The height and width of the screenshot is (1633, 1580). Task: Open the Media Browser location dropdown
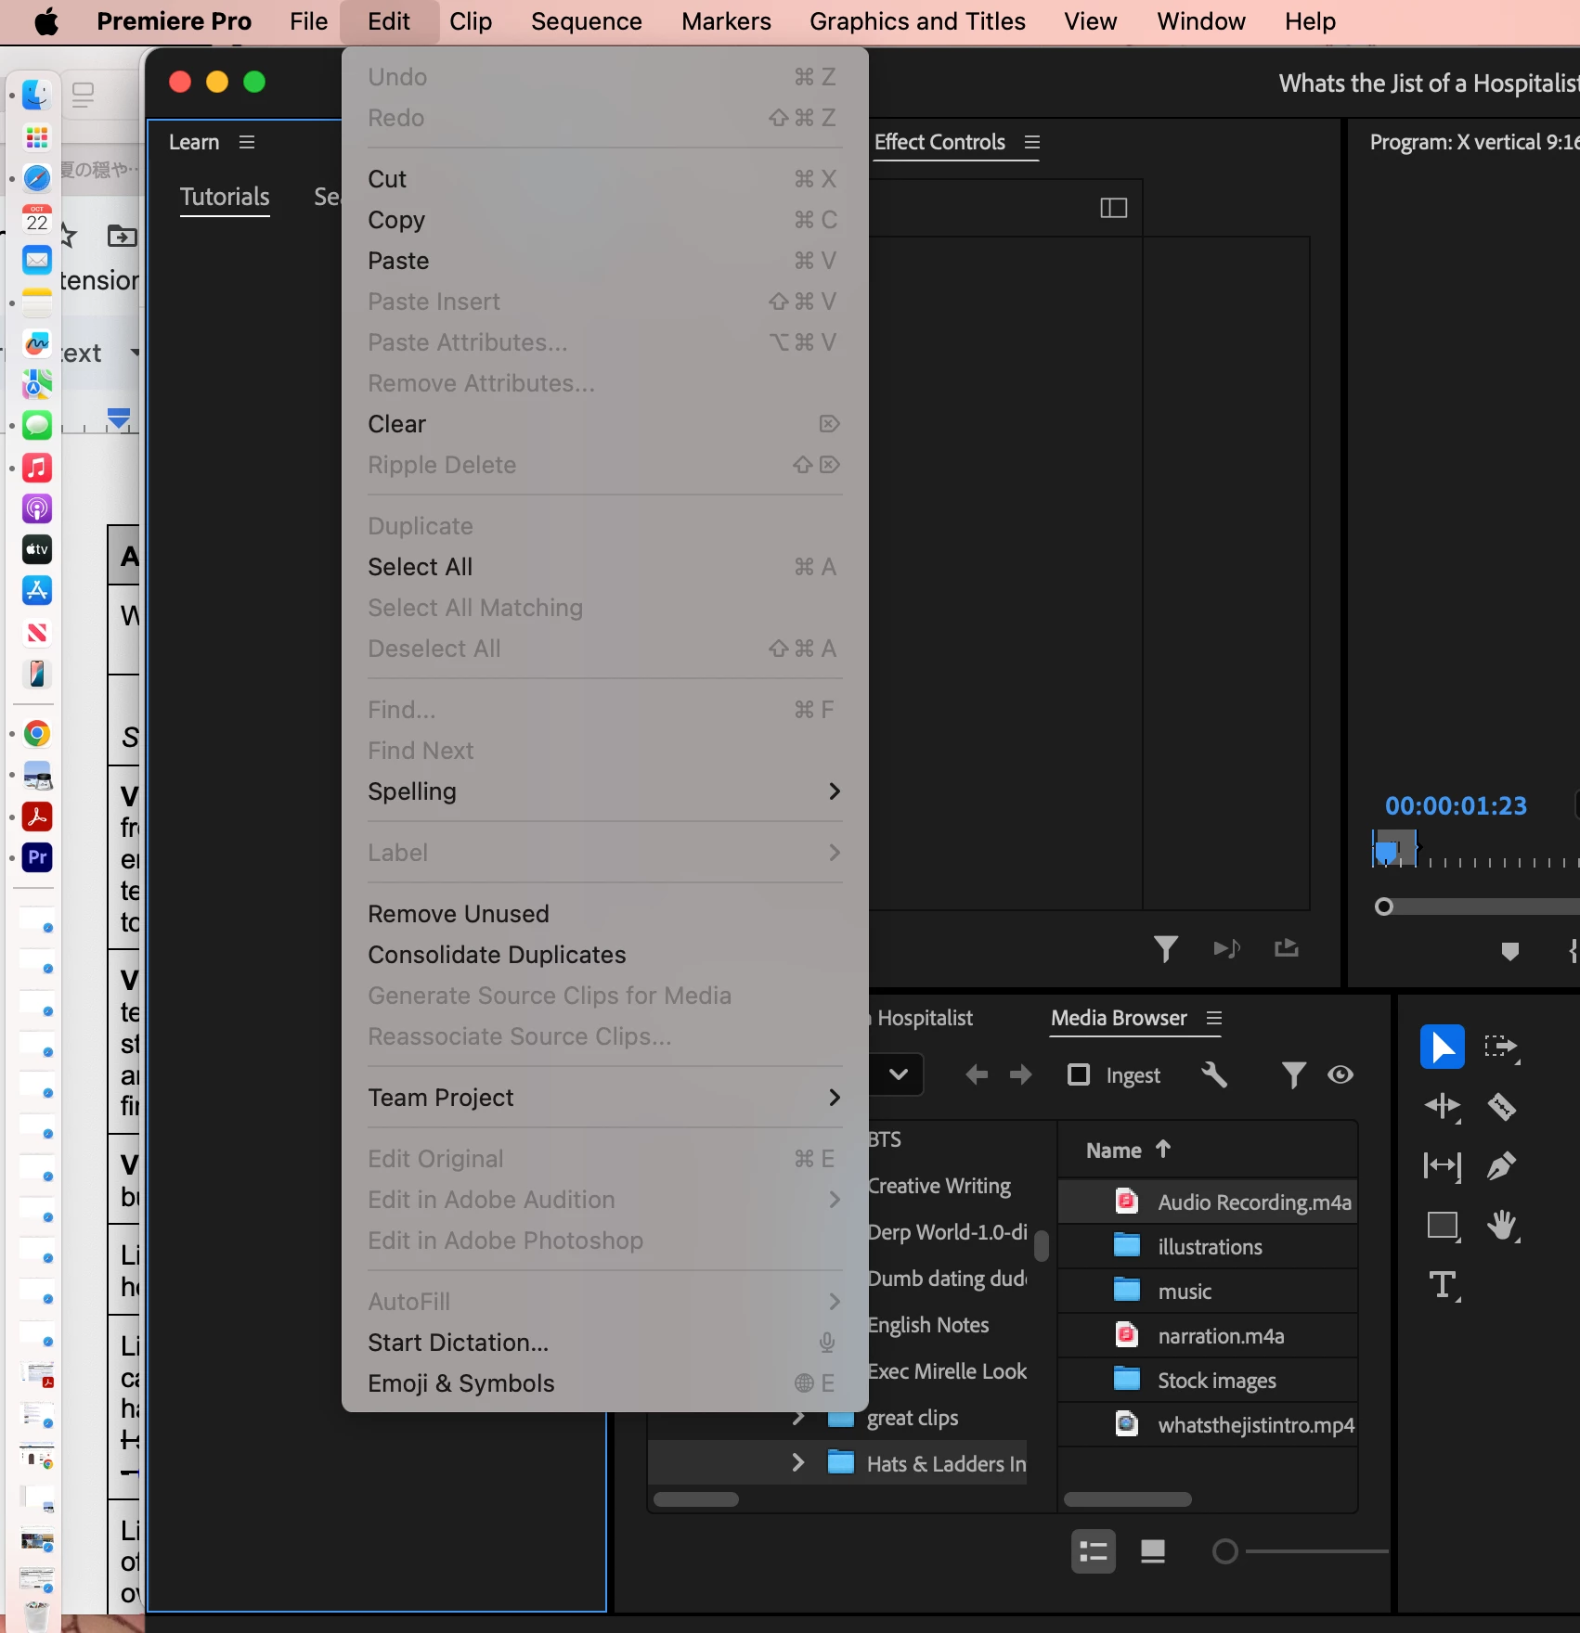pyautogui.click(x=897, y=1074)
